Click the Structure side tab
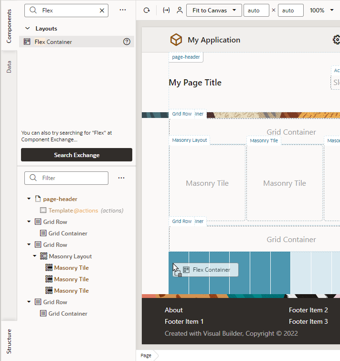The image size is (340, 361). pos(9,341)
